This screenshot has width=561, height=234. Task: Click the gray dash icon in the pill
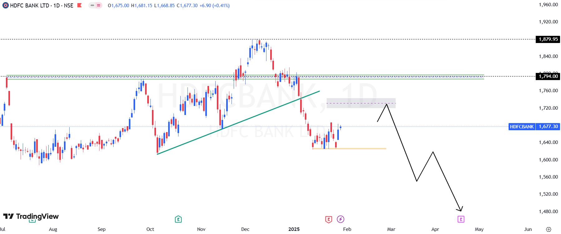pyautogui.click(x=92, y=5)
